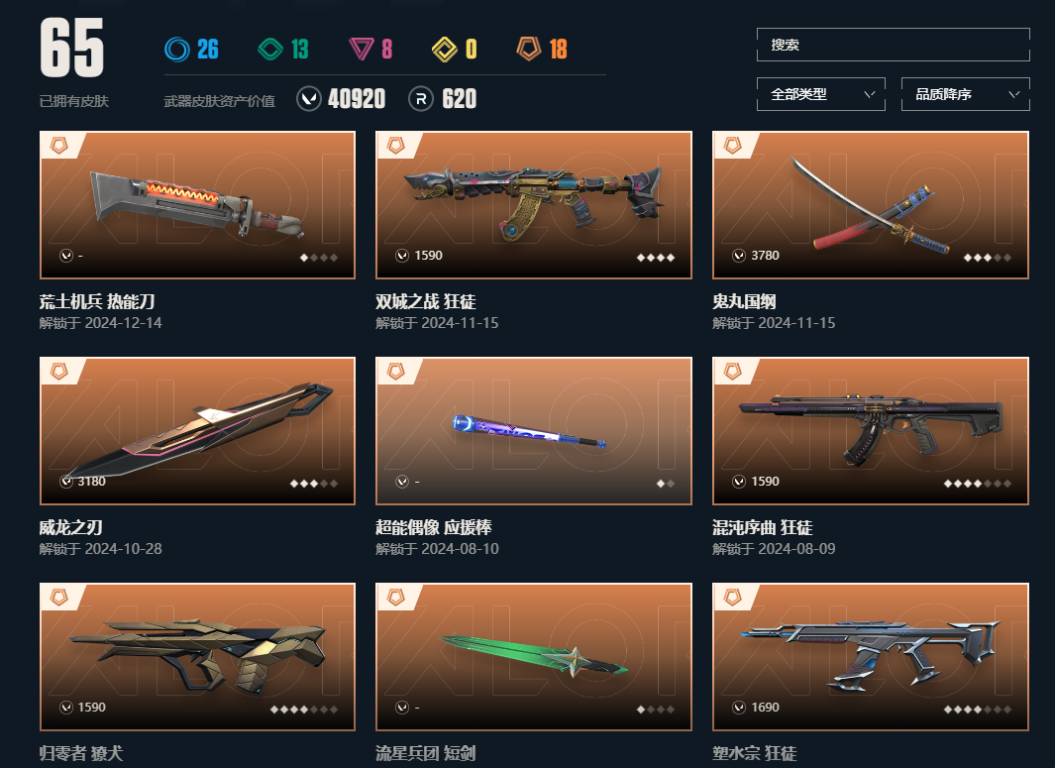1055x768 pixels.
Task: Open the 威龙之刃 skin card
Action: click(197, 431)
